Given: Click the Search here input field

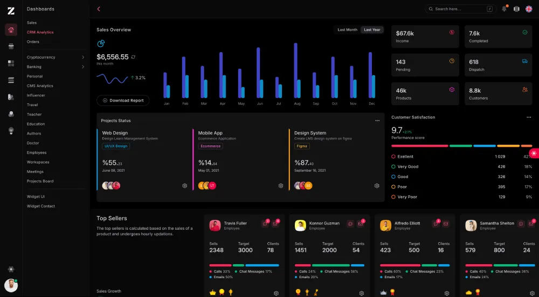Looking at the screenshot, I should (458, 9).
